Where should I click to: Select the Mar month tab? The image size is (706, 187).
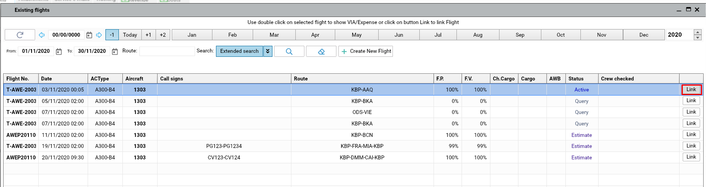(x=274, y=35)
